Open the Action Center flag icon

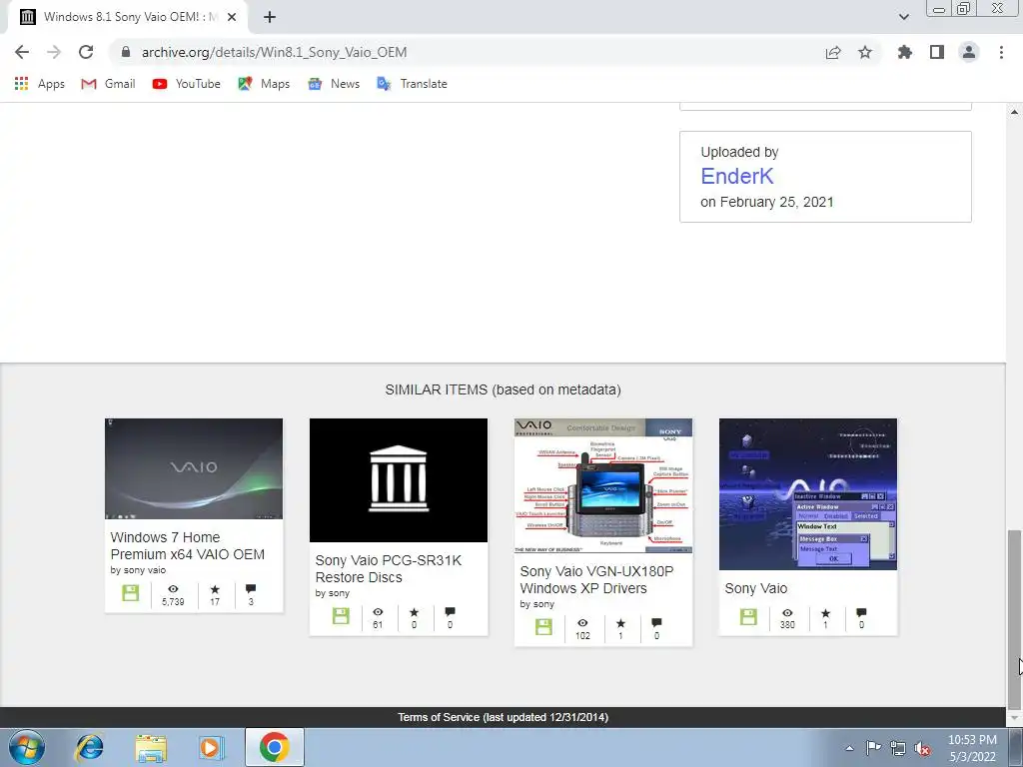tap(873, 748)
